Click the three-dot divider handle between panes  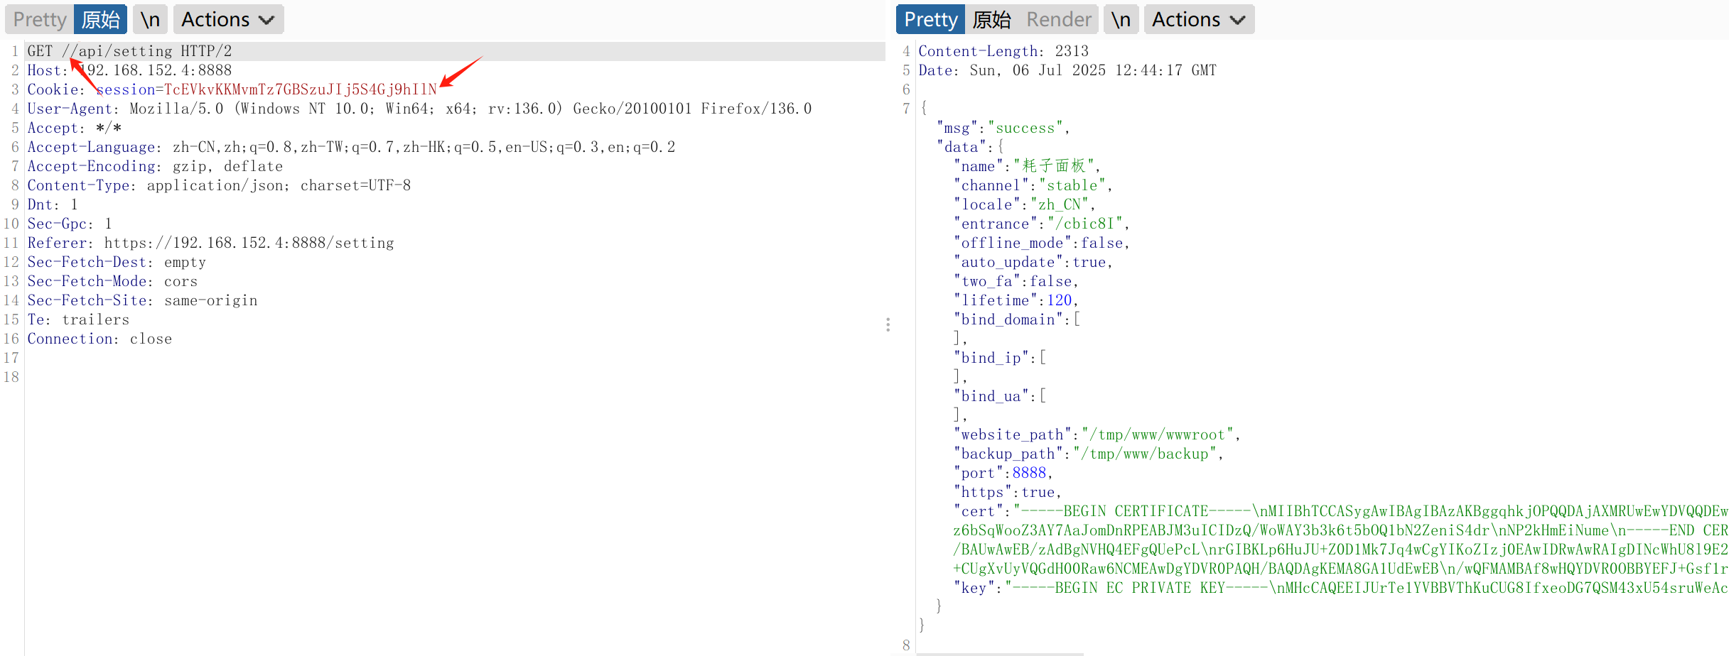(888, 325)
